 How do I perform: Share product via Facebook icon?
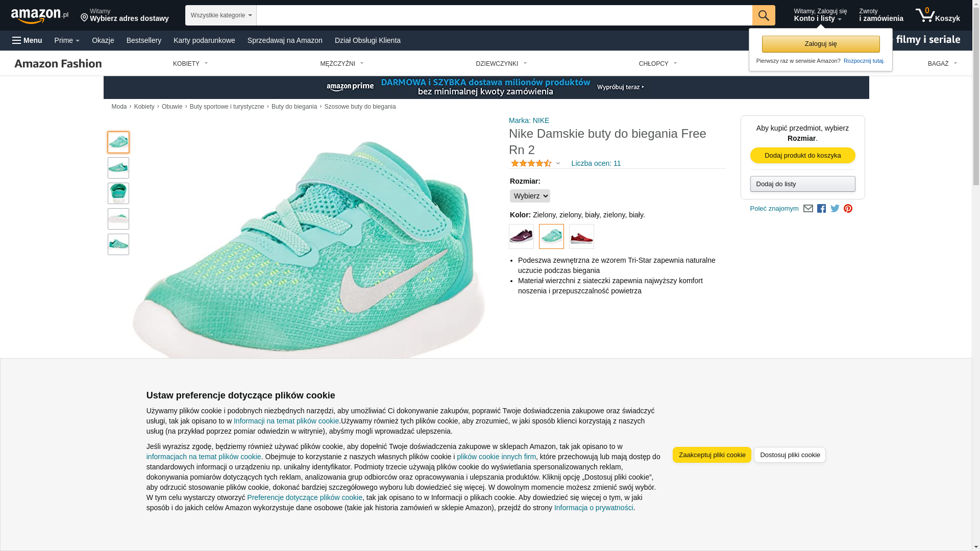tap(821, 209)
